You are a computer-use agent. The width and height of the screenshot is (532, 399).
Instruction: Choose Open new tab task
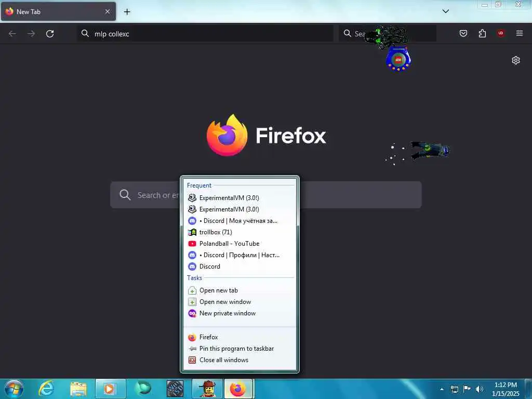240,291
